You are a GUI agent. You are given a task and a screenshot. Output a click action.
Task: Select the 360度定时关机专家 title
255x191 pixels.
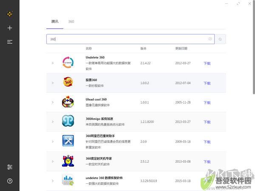[x=99, y=158]
